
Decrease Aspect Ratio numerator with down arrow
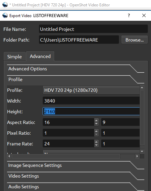coord(96,124)
